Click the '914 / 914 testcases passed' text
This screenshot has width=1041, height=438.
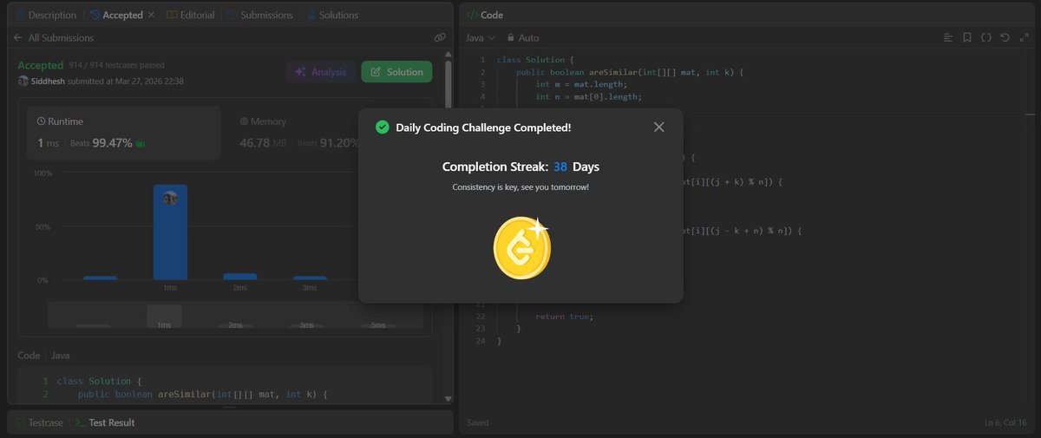point(116,65)
